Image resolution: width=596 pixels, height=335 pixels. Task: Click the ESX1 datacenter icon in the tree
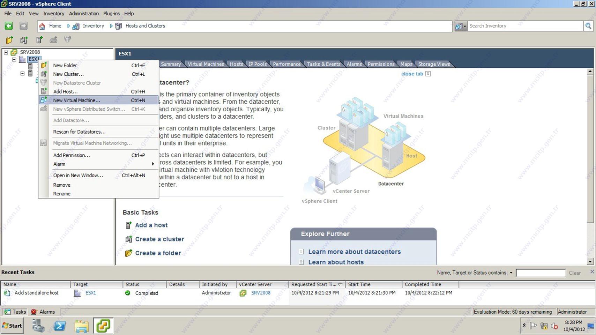pos(22,59)
